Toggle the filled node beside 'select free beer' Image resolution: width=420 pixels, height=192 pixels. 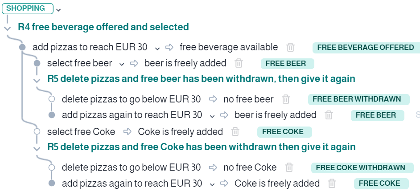point(37,63)
